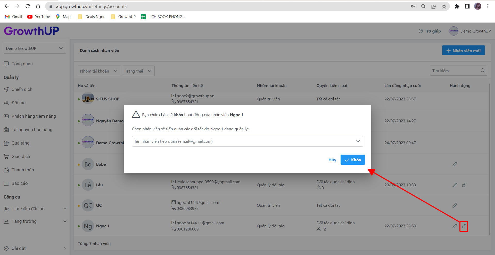
Task: Click the lock icon for Ngọc 1
Action: (x=464, y=226)
